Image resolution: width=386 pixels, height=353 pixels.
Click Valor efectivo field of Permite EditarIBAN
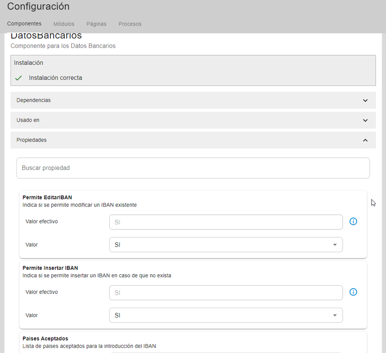[226, 222]
